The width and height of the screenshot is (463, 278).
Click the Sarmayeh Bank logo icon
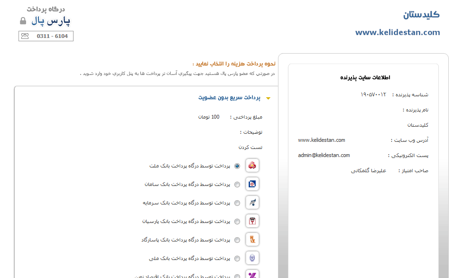click(x=252, y=203)
